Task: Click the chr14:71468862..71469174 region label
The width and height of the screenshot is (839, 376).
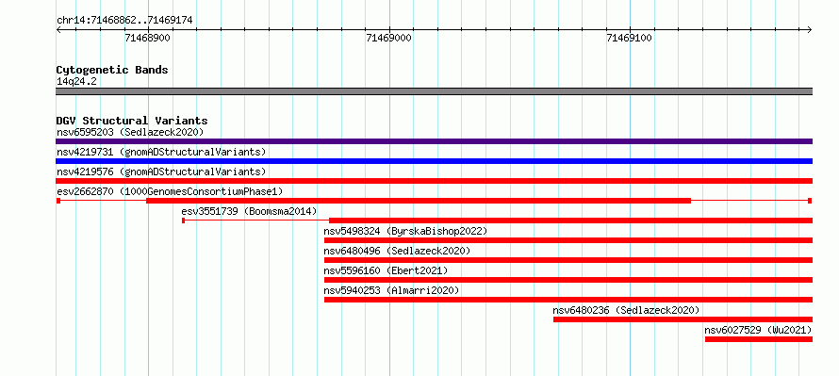Action: (x=124, y=21)
